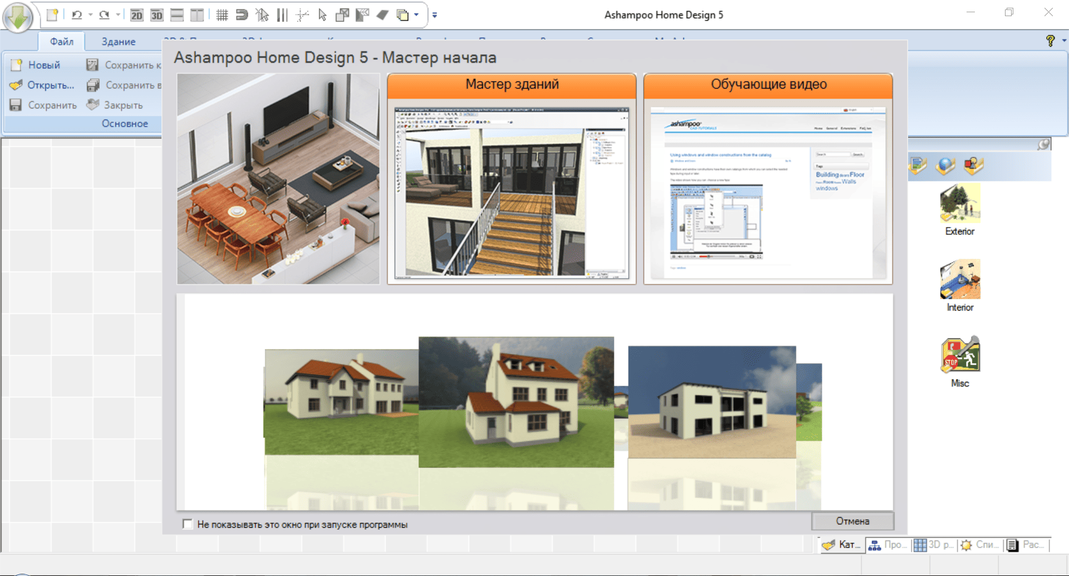Click the magnet-shaped snap icon
1069x576 pixels.
242,15
